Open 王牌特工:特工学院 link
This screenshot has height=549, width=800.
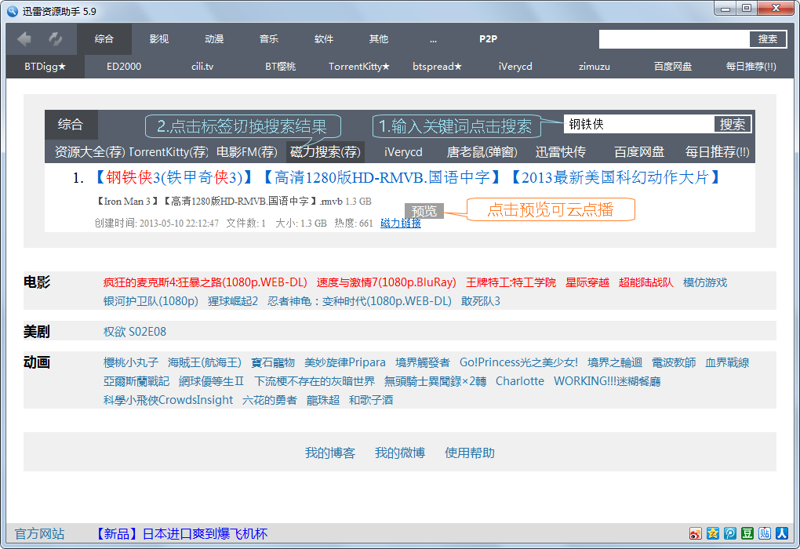click(511, 282)
